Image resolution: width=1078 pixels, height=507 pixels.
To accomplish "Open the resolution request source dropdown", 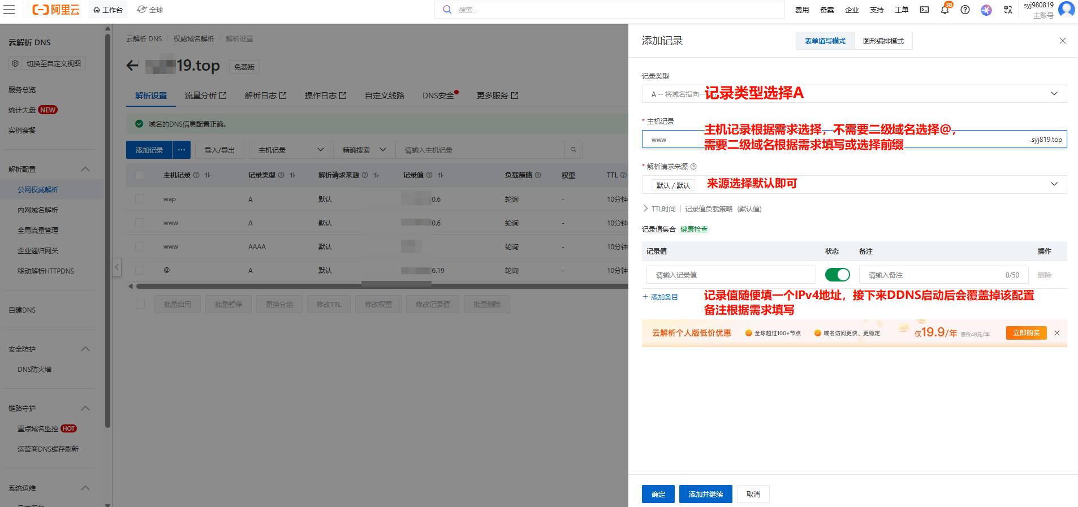I will [853, 185].
